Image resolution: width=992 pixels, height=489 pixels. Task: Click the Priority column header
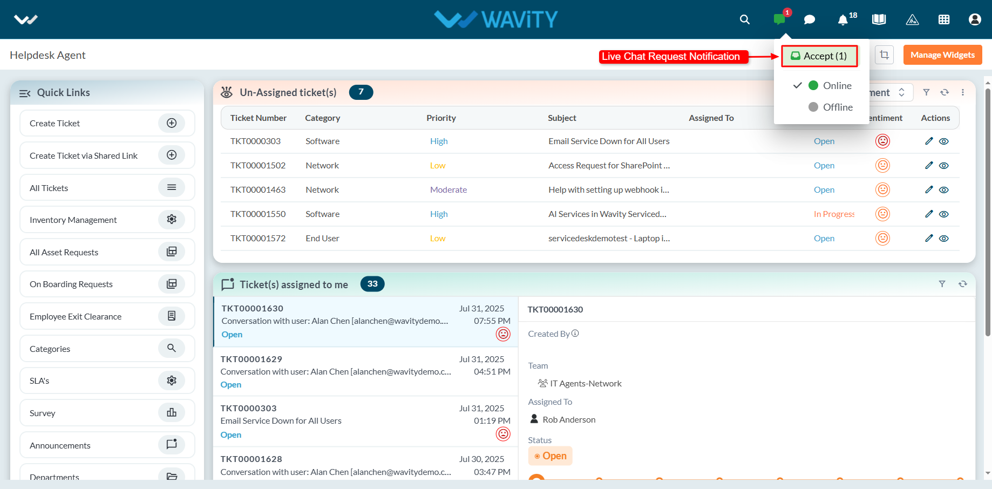[x=441, y=118]
